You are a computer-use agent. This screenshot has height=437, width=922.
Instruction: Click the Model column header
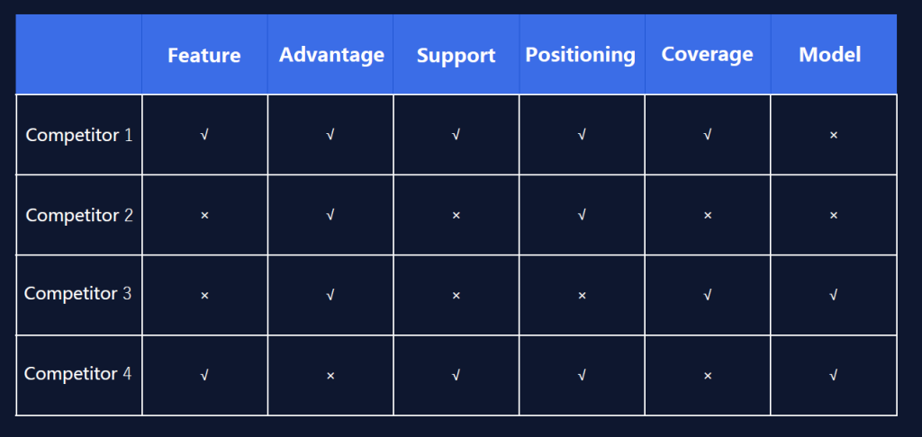[829, 55]
